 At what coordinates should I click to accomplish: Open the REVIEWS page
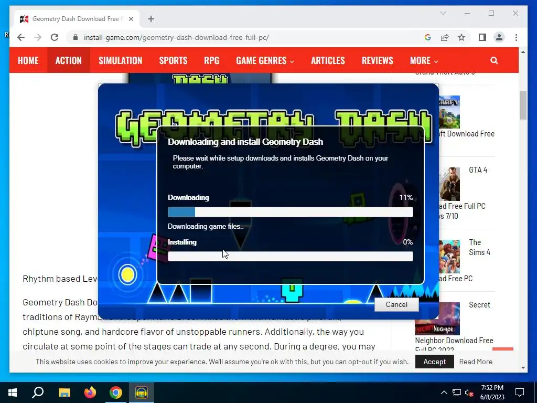tap(378, 61)
